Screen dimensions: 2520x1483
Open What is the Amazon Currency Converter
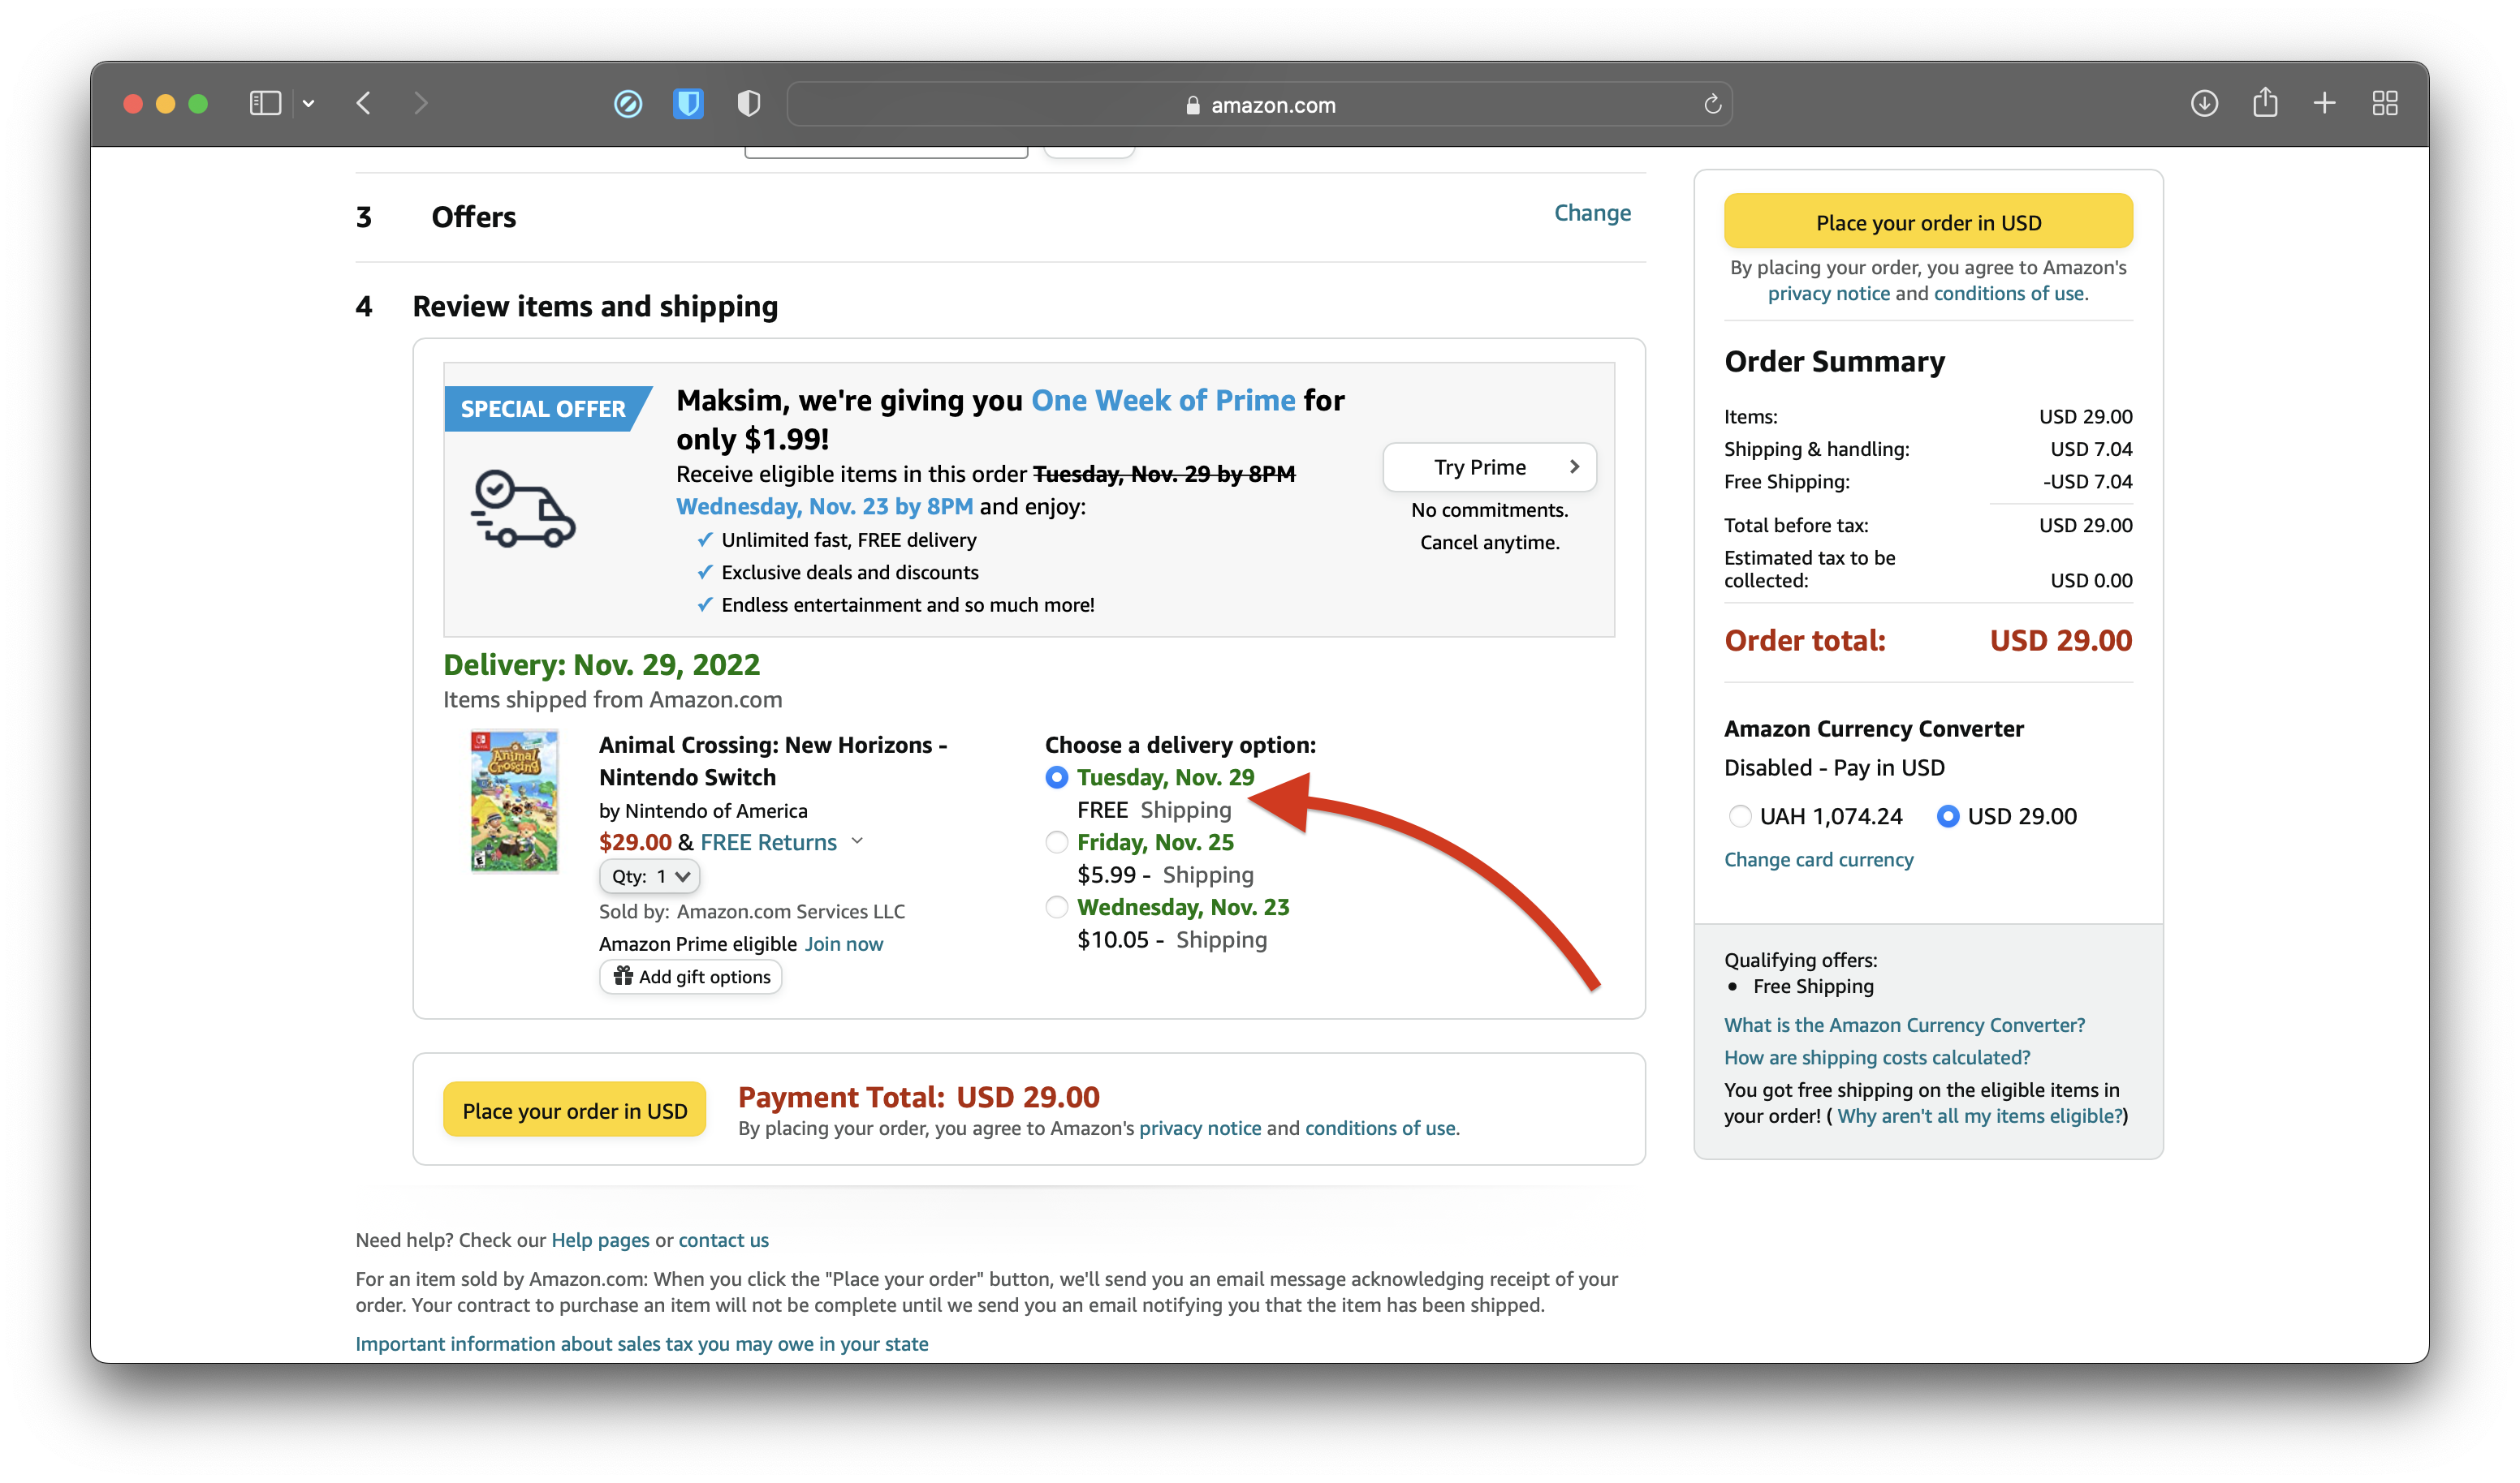[x=1905, y=1025]
